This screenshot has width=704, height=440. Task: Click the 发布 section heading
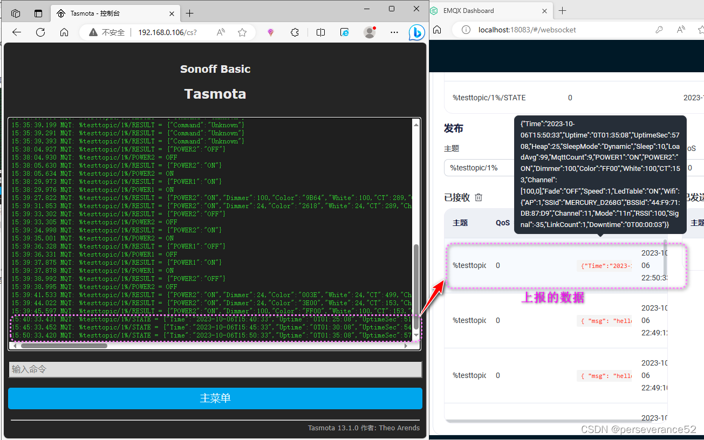454,128
